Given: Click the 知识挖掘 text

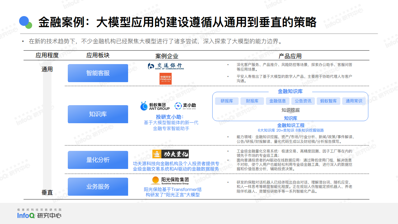Looking at the screenshot, I should point(291,110).
